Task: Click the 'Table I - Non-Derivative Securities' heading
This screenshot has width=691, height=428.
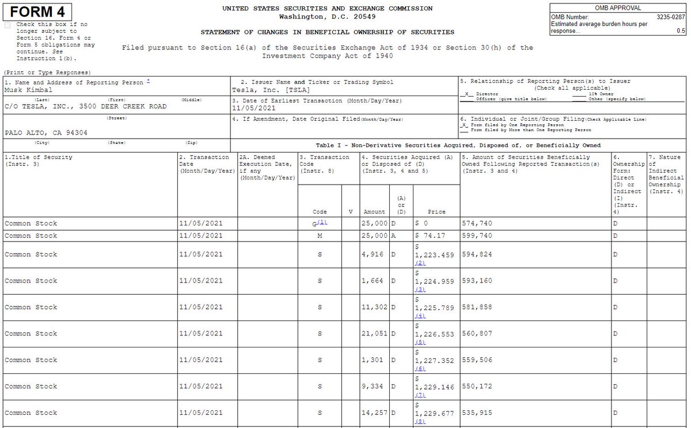Action: pyautogui.click(x=458, y=145)
